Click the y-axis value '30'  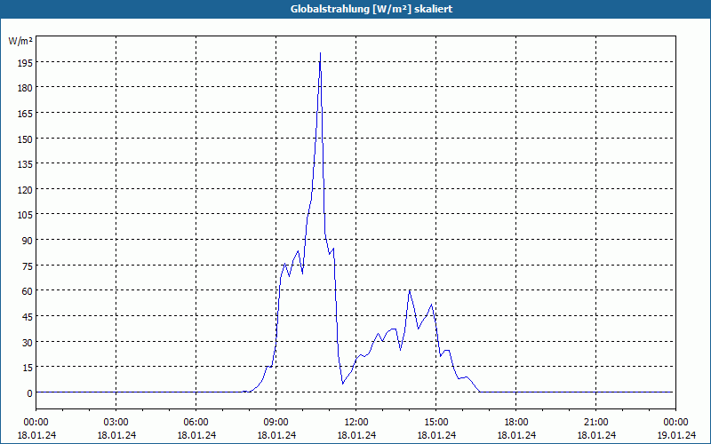click(28, 343)
